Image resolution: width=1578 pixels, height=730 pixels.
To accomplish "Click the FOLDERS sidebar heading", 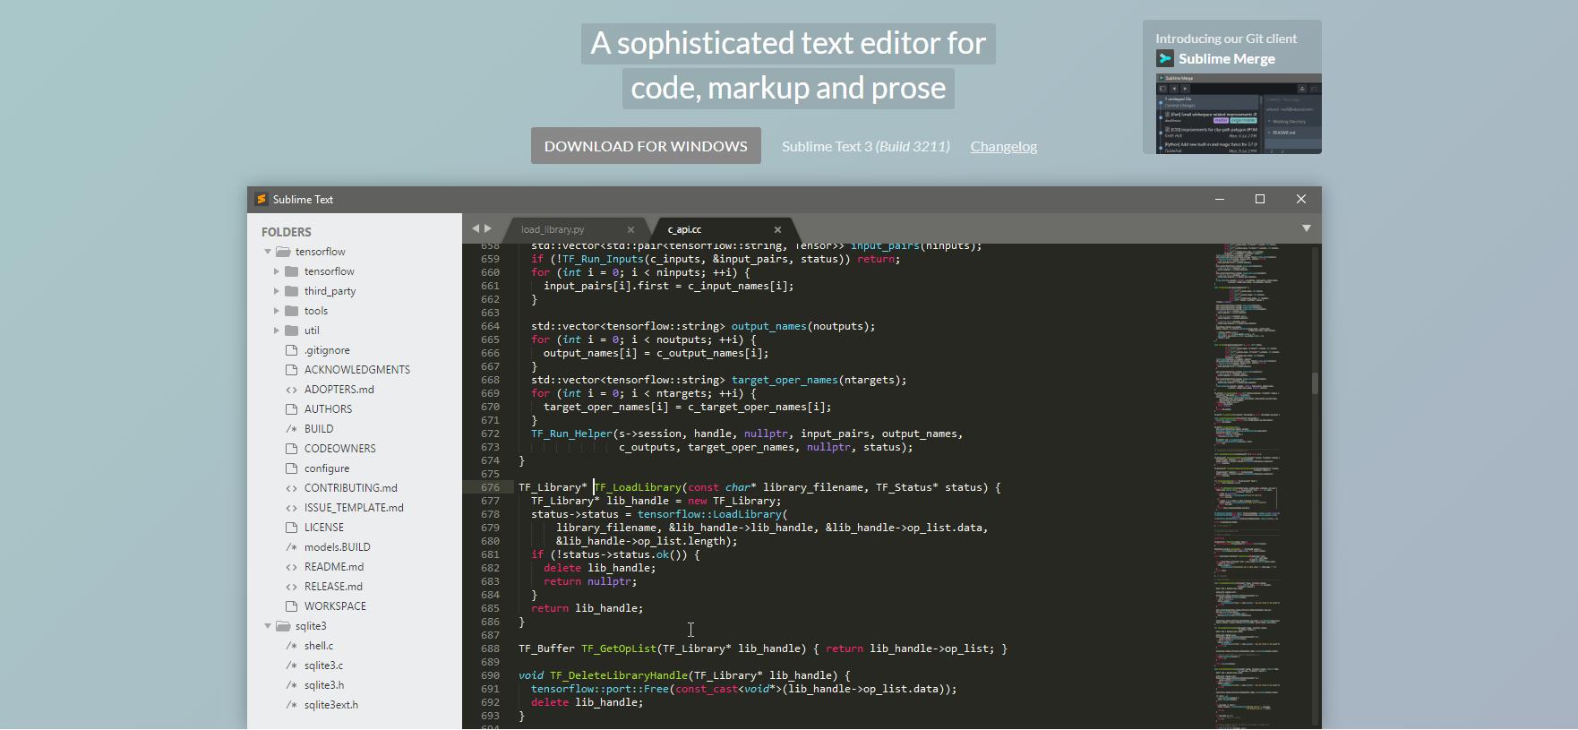I will (287, 232).
